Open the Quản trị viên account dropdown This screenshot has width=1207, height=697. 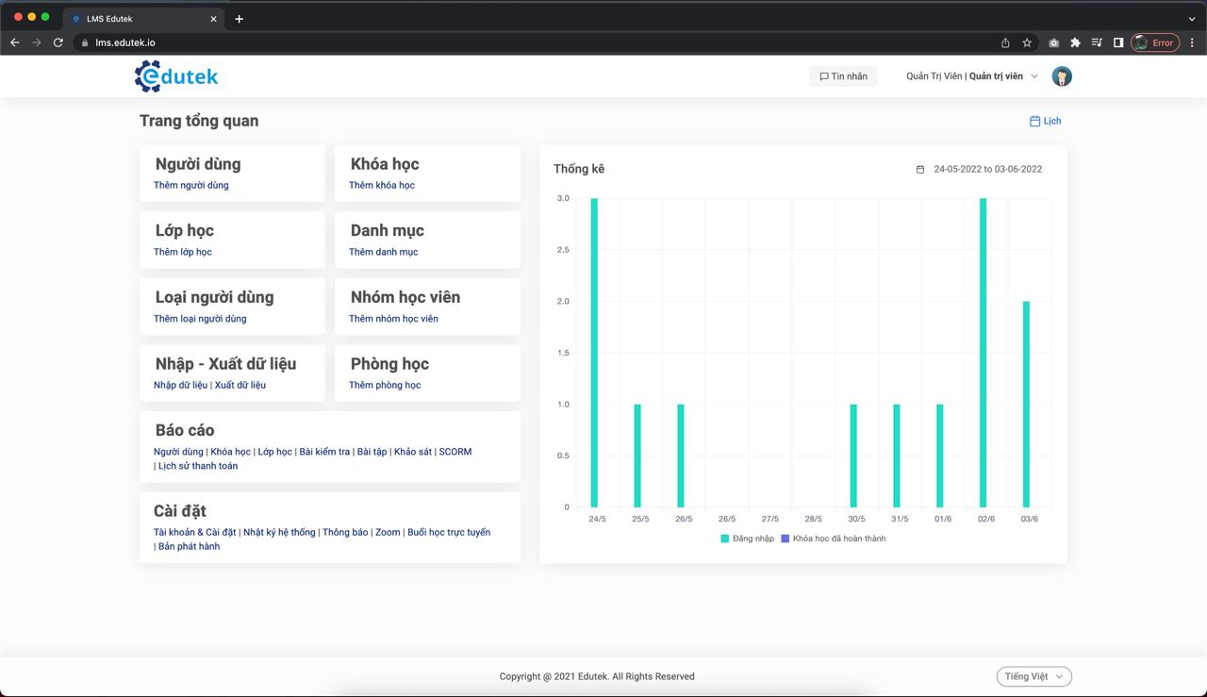pyautogui.click(x=972, y=76)
